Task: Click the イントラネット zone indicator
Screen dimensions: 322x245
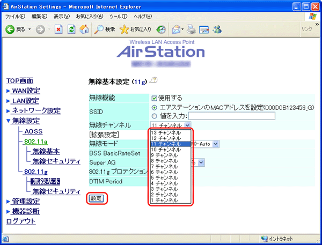Action: (x=277, y=239)
